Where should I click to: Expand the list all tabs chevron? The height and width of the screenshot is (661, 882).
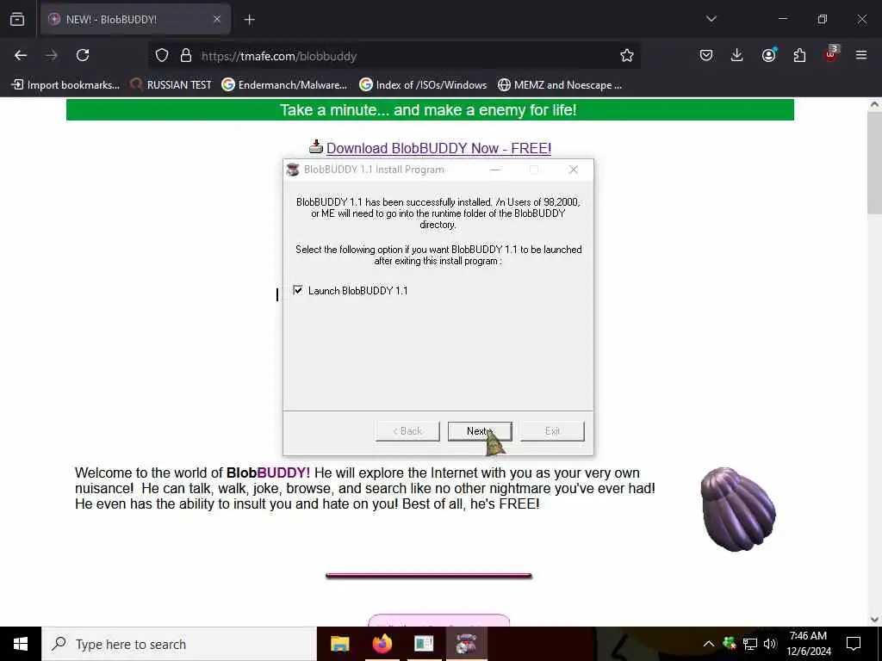point(711,19)
